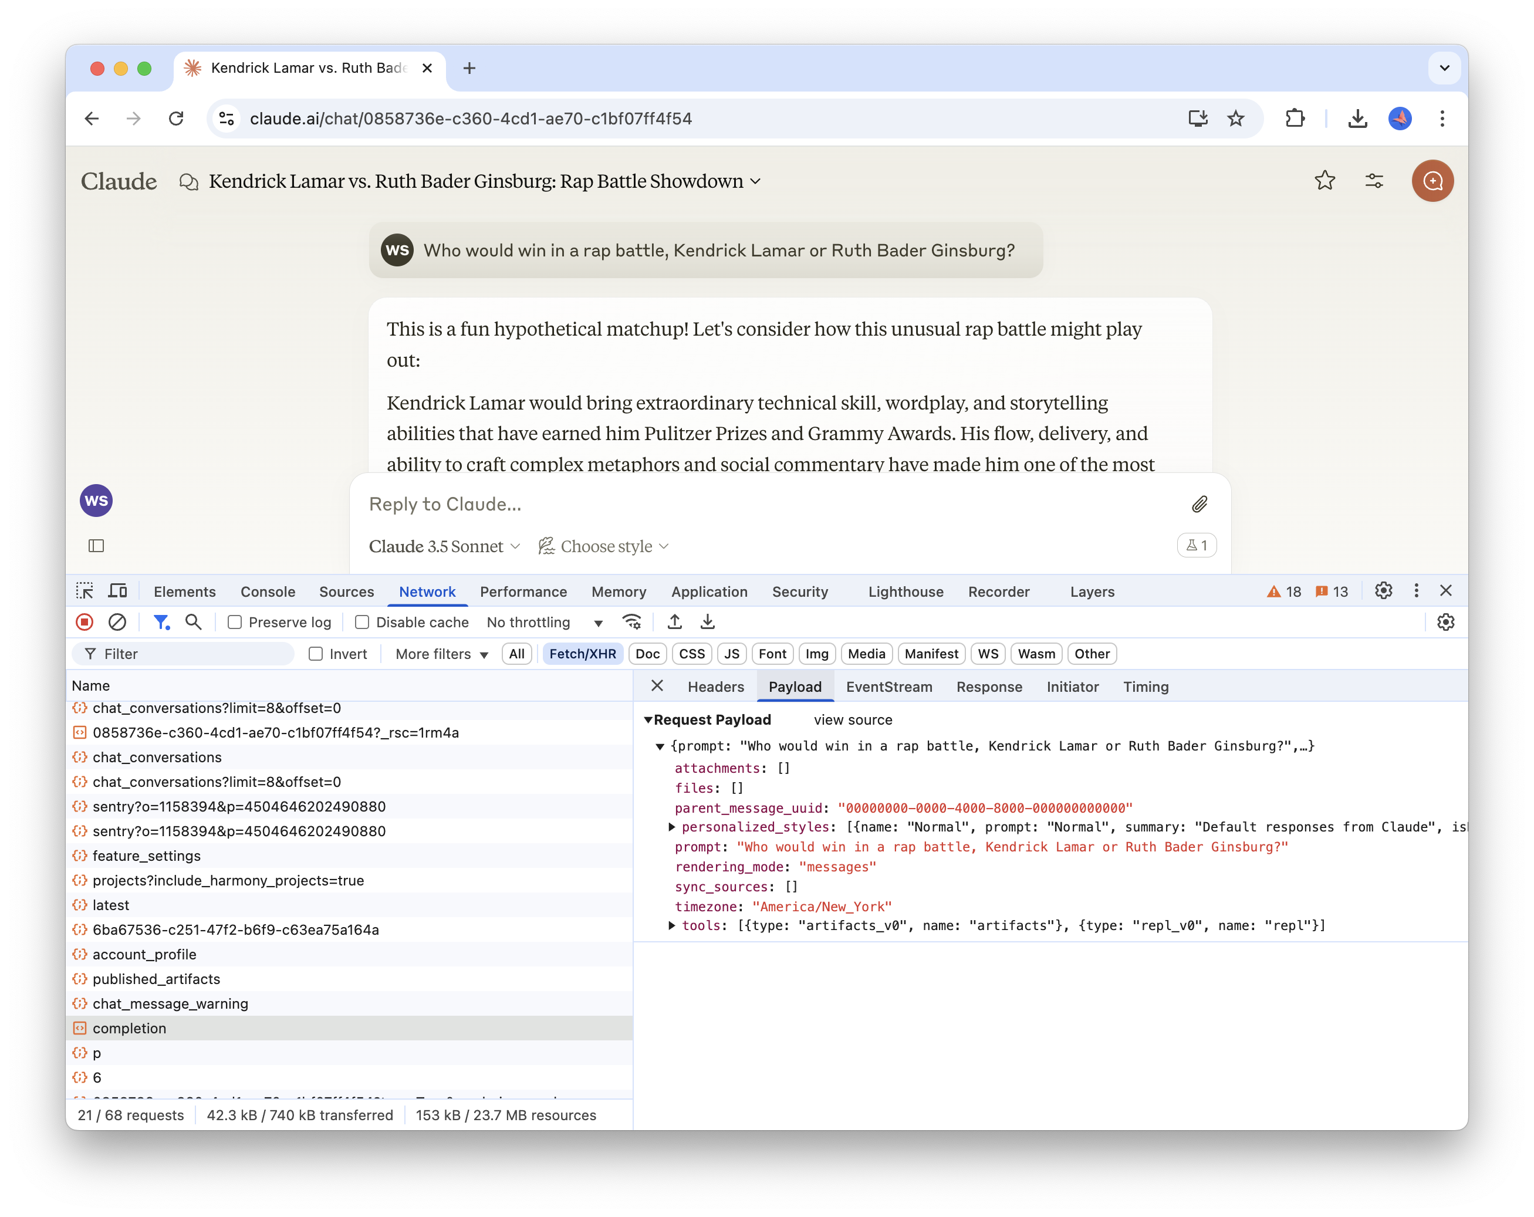Switch to the Console tab

268,592
